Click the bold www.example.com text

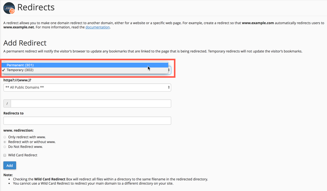pos(258,23)
